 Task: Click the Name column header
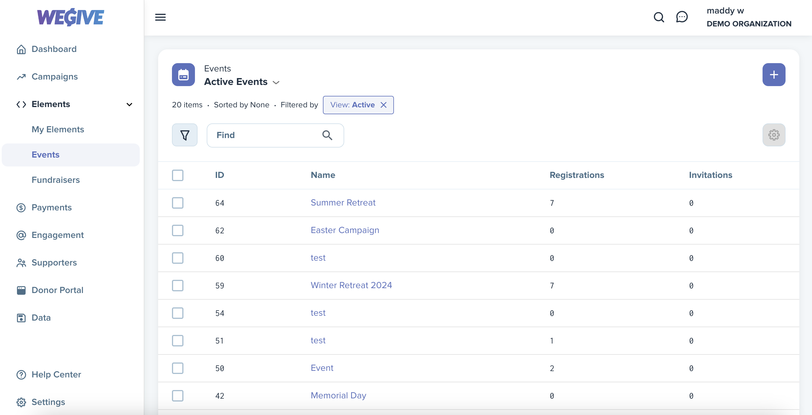323,175
